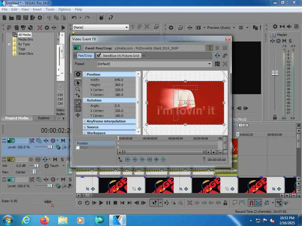Open the File menu
Image resolution: width=302 pixels, height=226 pixels.
(x=5, y=9)
